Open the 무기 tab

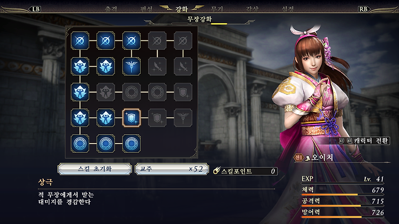(217, 9)
